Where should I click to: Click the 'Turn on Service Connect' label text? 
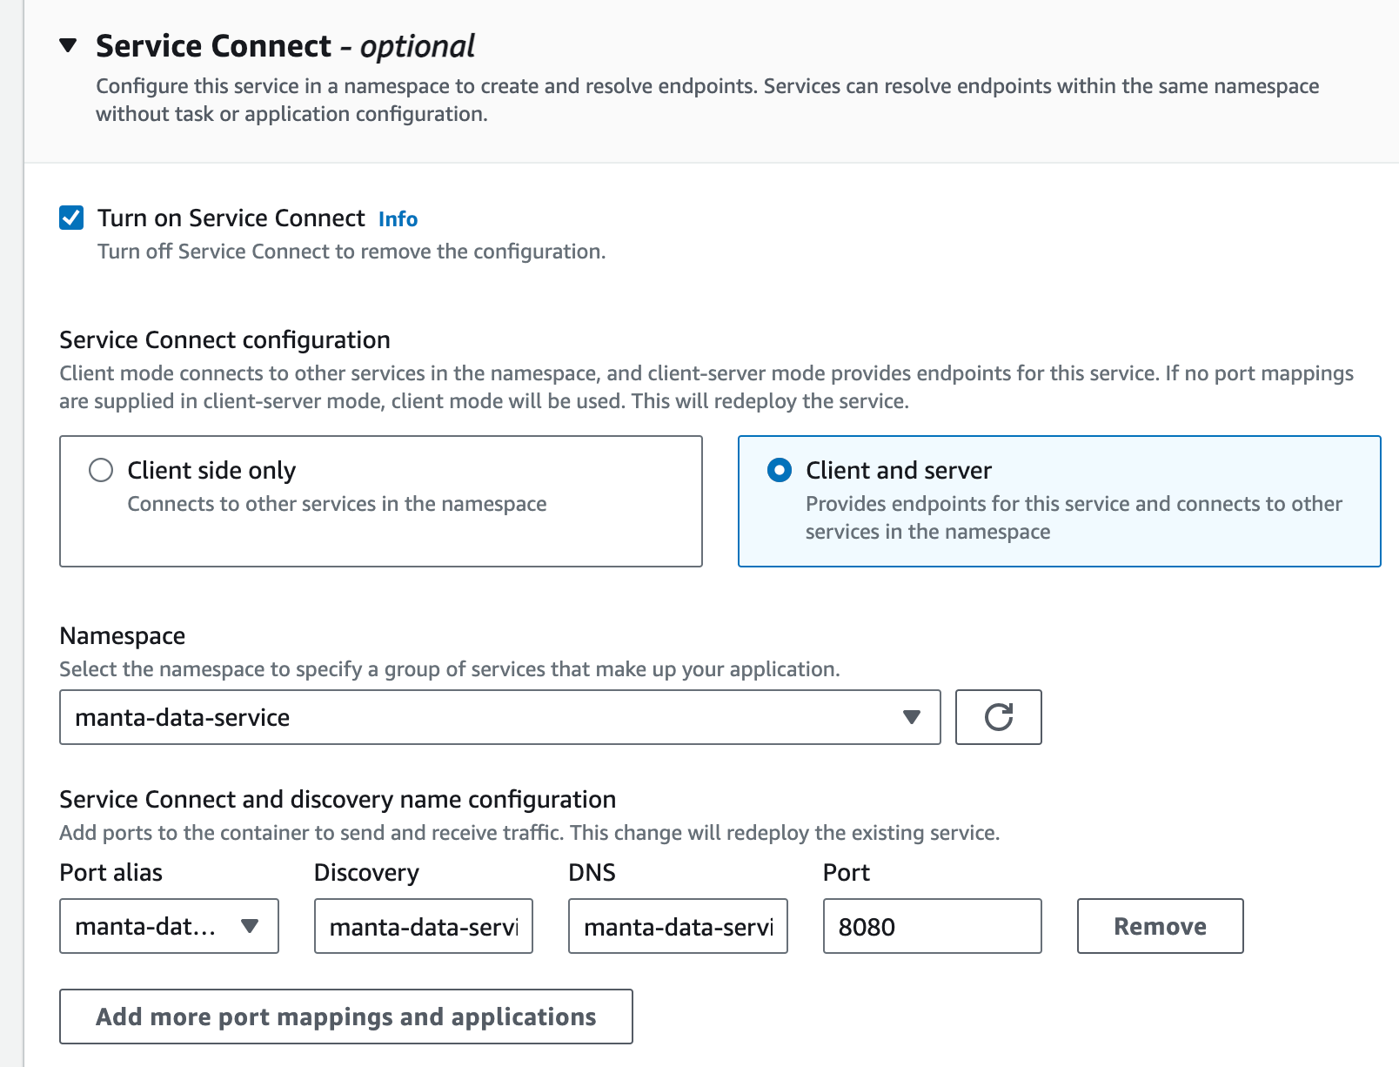[231, 218]
